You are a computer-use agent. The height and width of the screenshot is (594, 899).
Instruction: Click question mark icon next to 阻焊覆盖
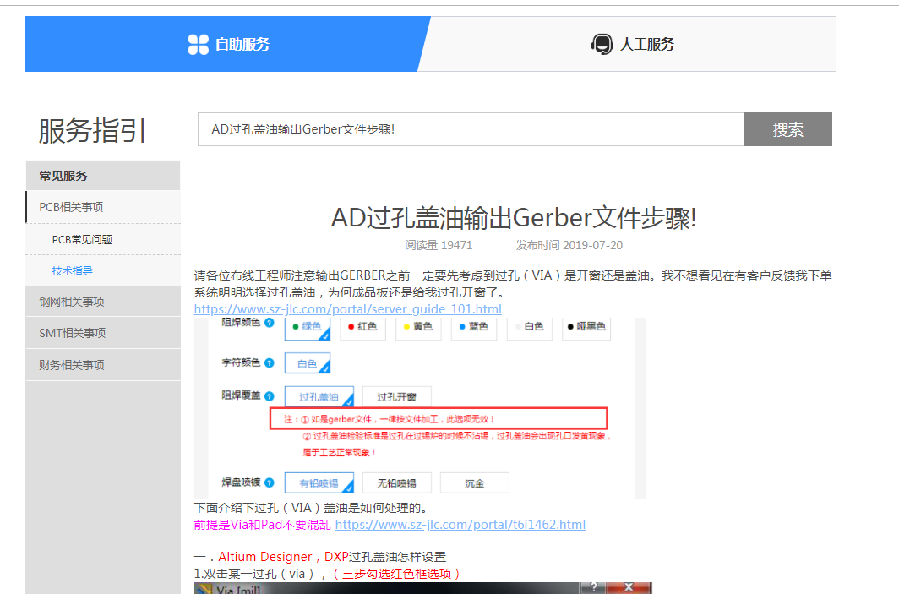pos(270,395)
